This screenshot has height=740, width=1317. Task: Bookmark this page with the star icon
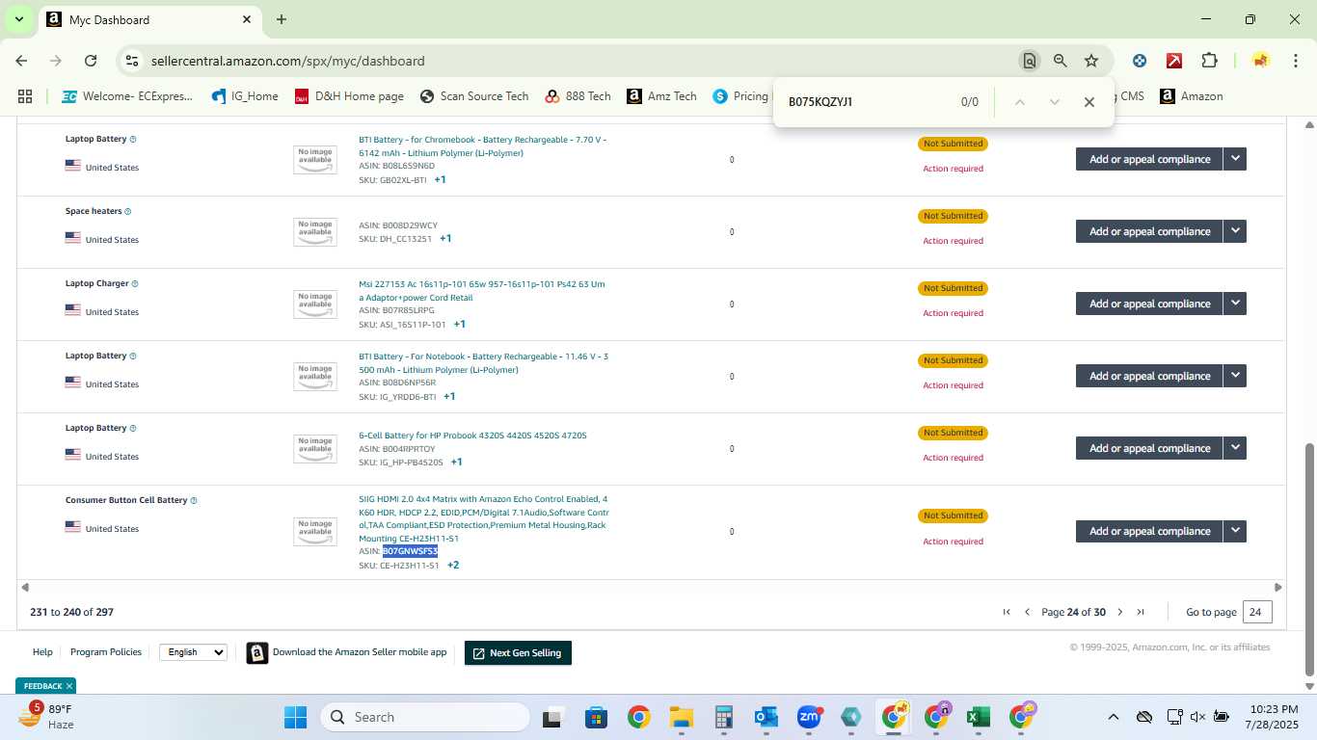pos(1091,61)
